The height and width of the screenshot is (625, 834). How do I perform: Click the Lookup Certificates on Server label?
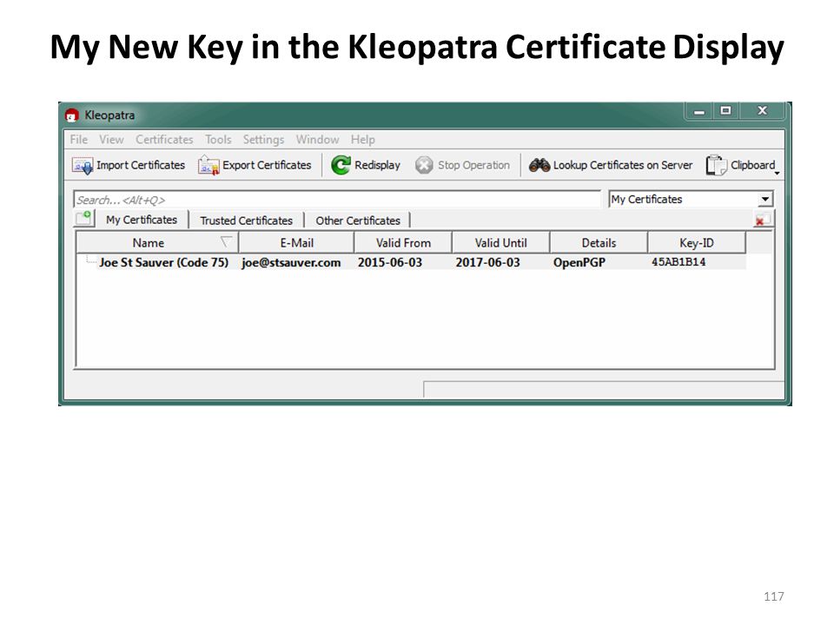click(623, 165)
